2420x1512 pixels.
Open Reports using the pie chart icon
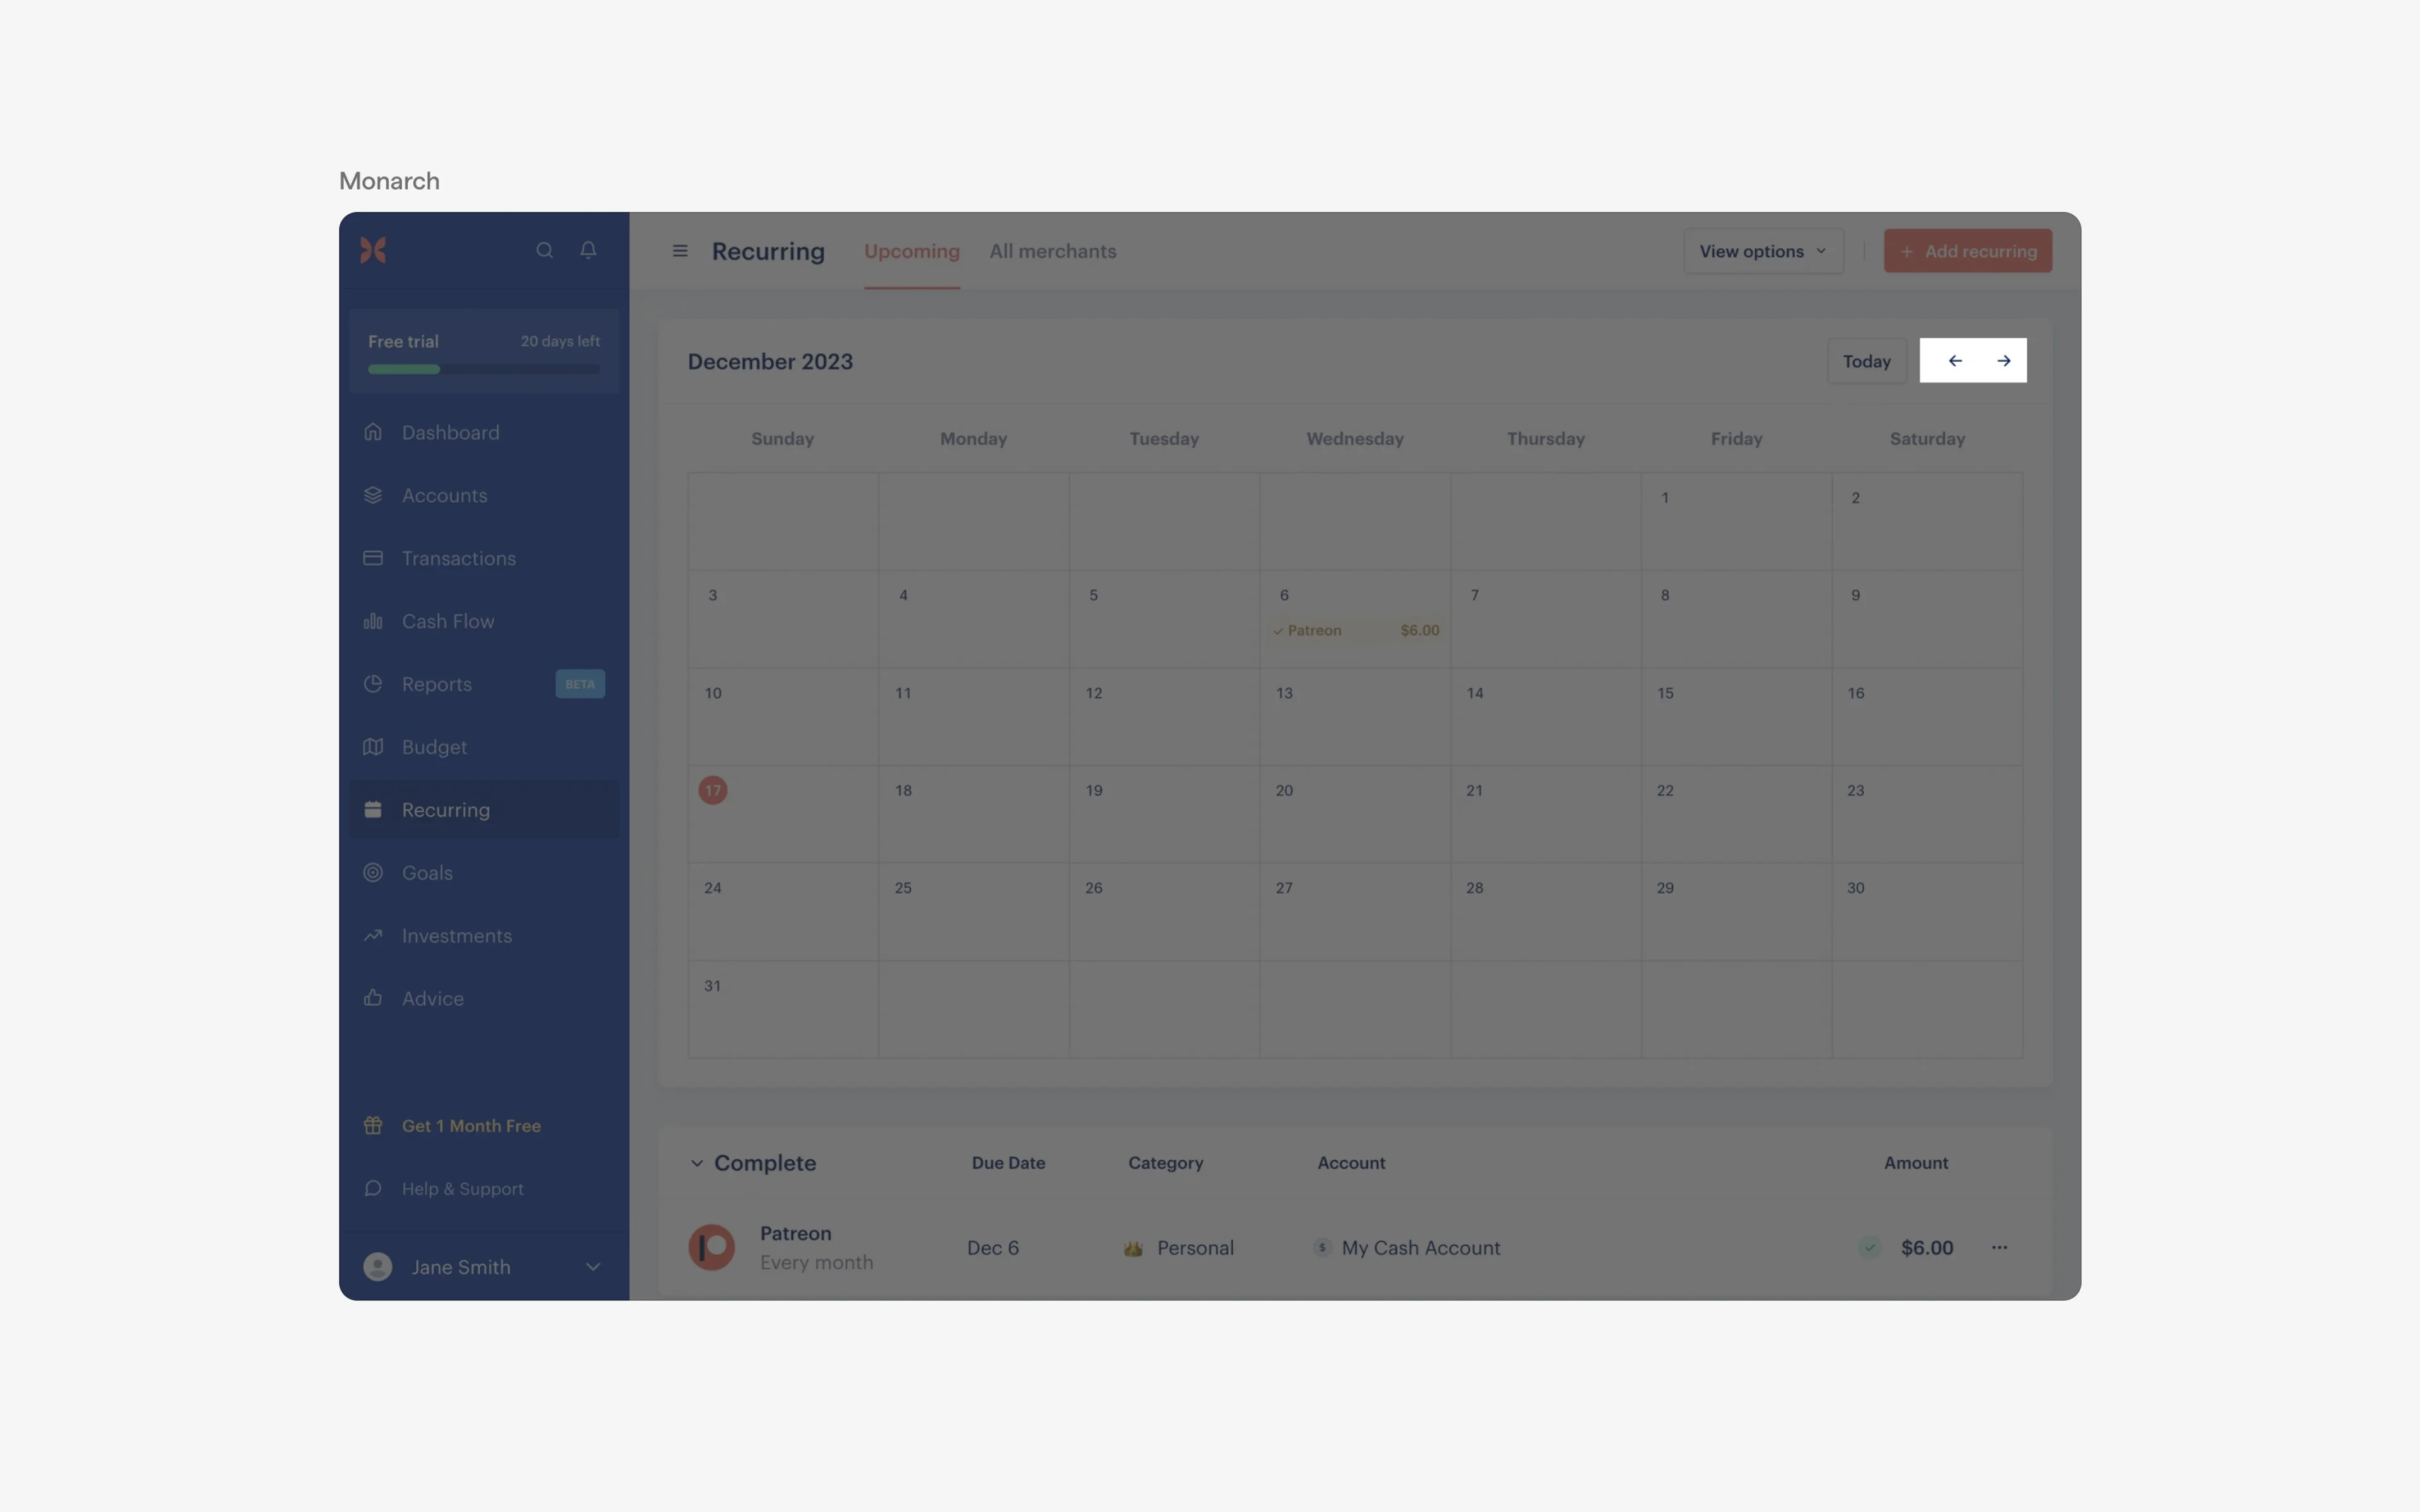tap(373, 684)
